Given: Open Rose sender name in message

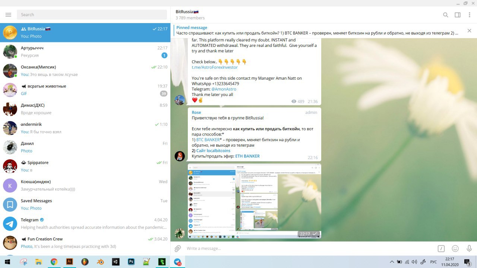Looking at the screenshot, I should (196, 112).
